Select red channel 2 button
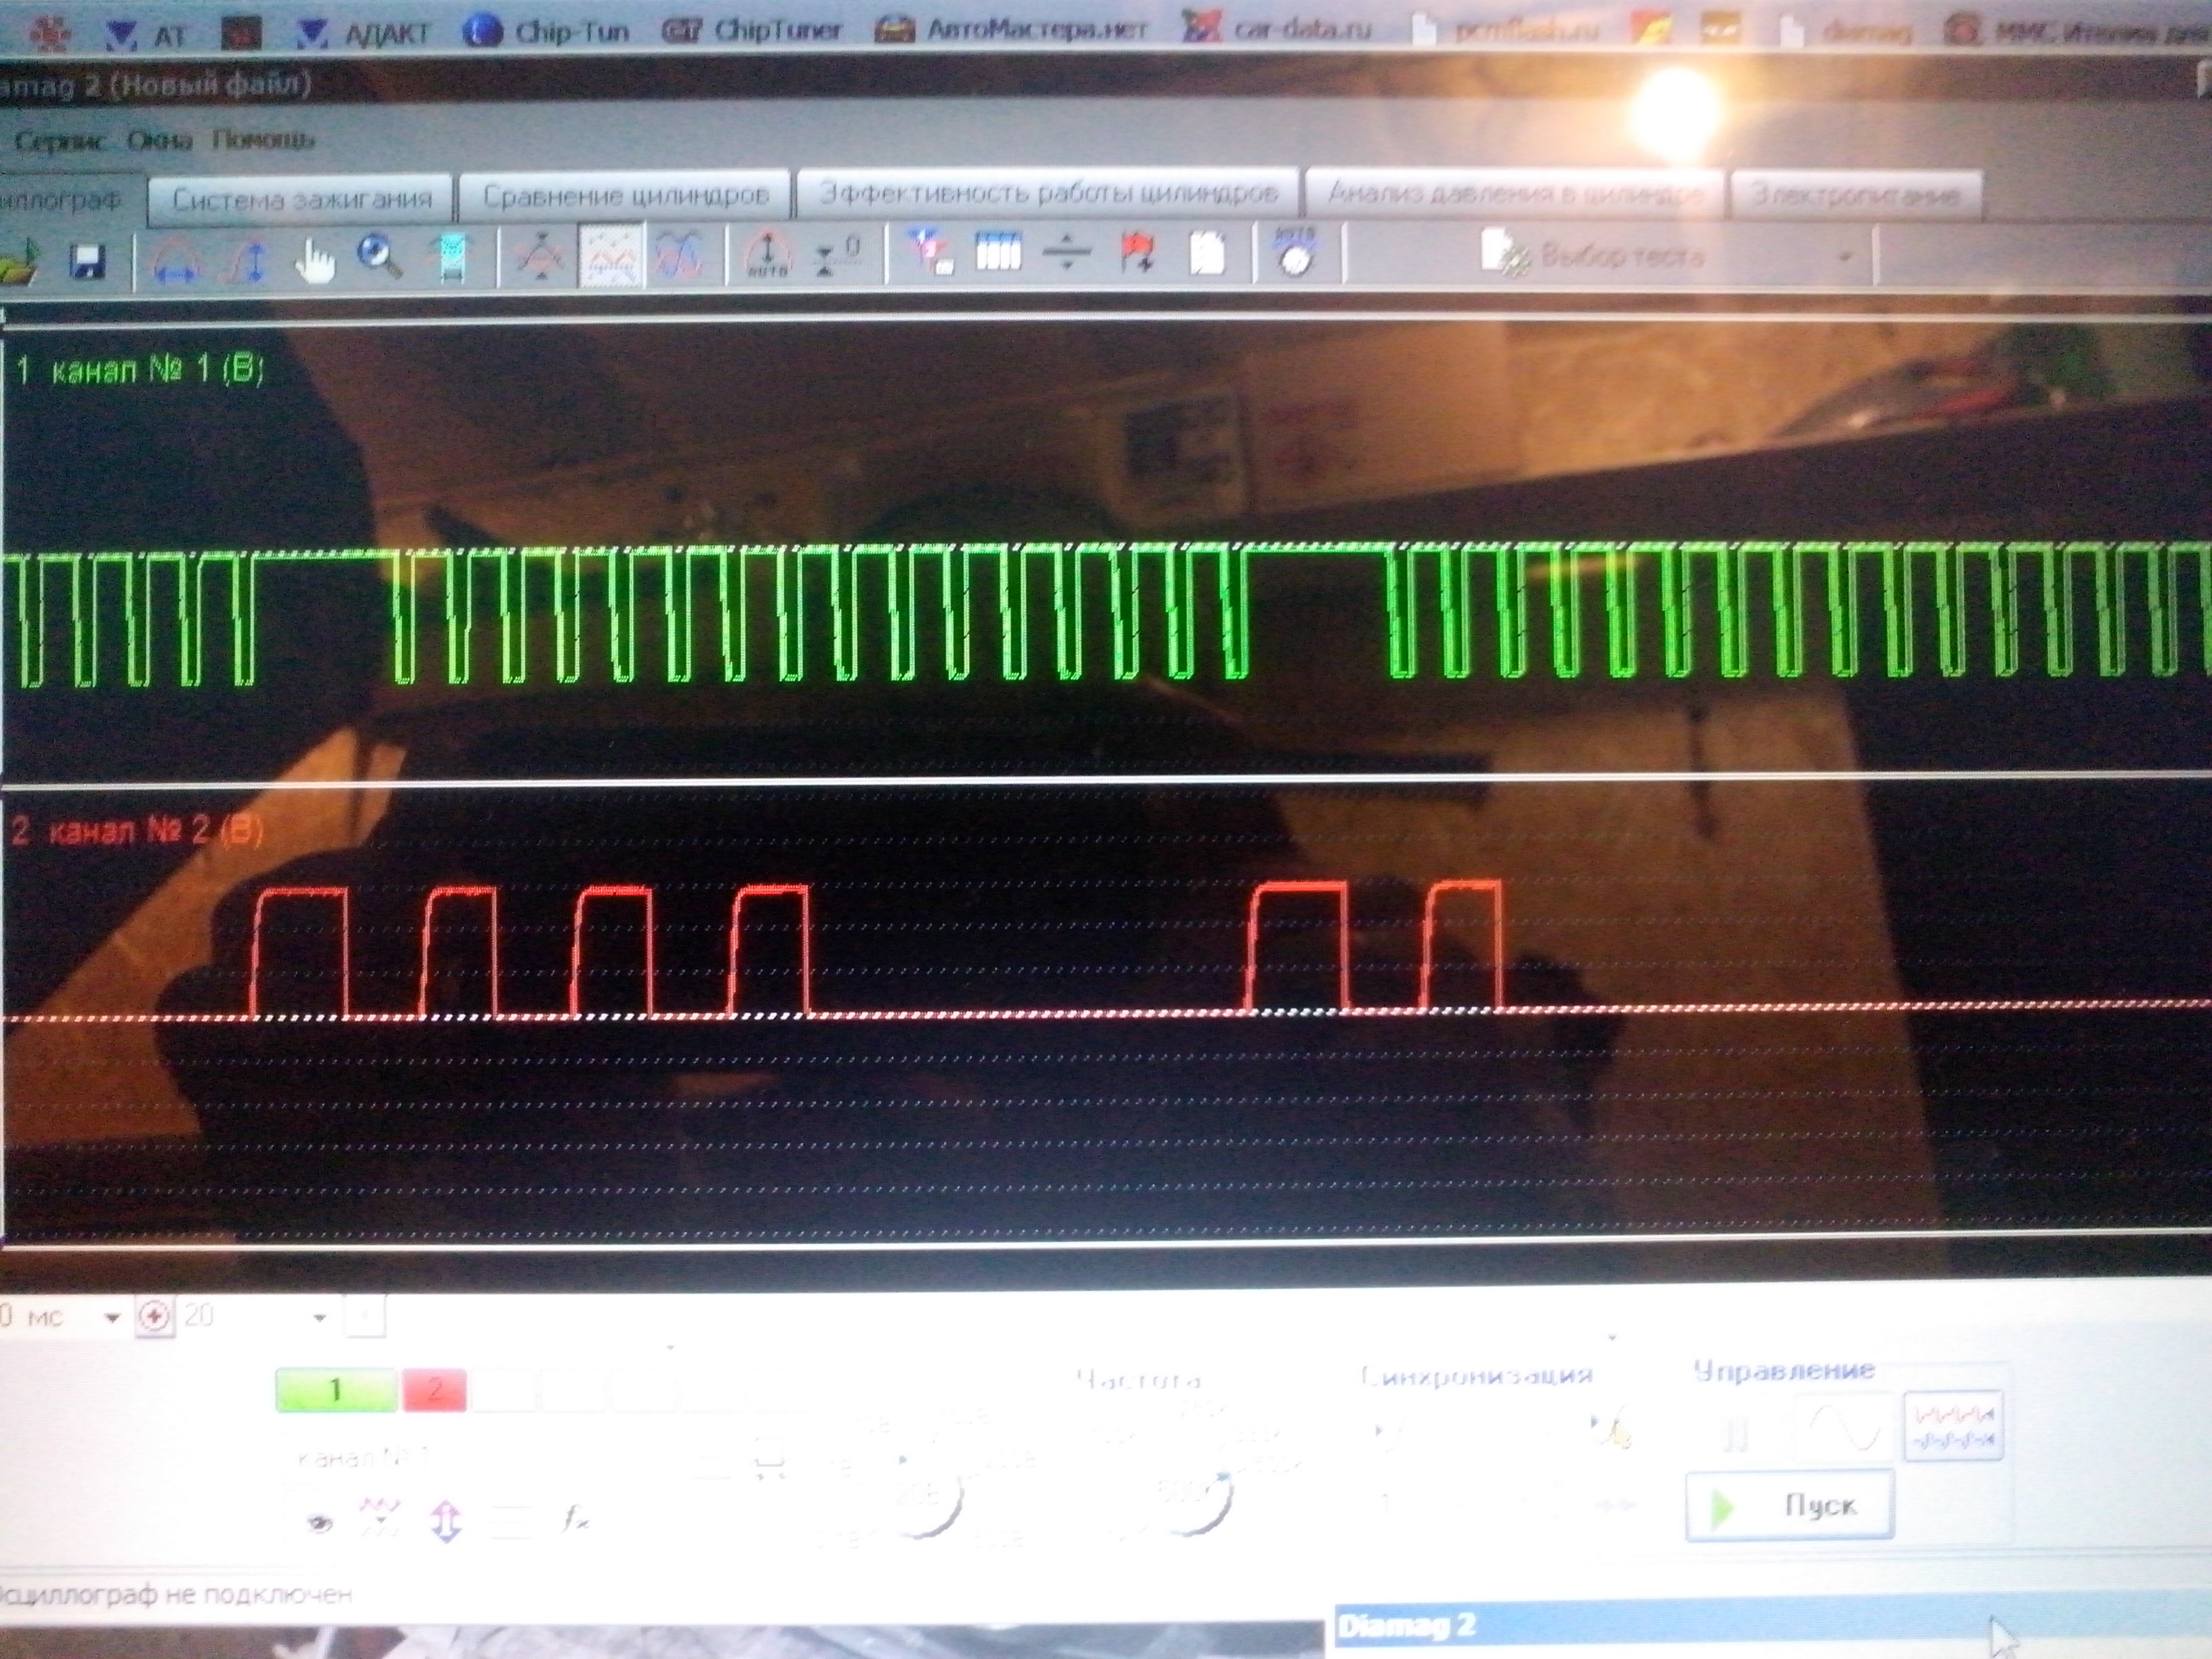This screenshot has width=2212, height=1659. point(434,1390)
